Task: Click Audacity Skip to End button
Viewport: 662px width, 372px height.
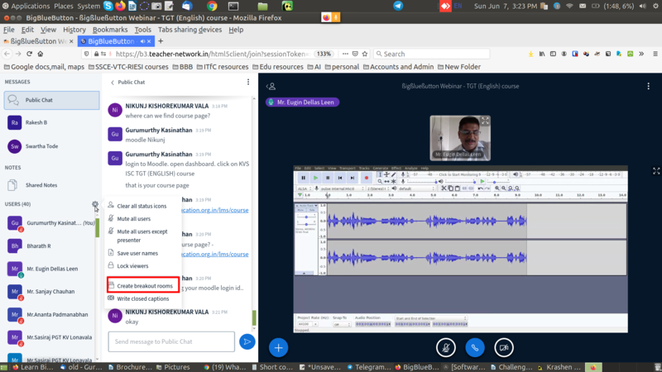Action: click(x=353, y=178)
